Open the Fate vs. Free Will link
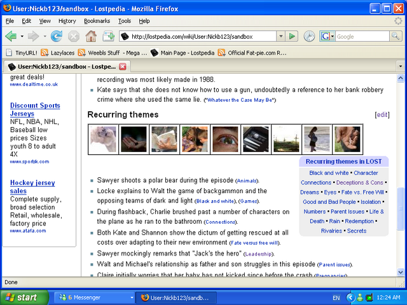This screenshot has height=305, width=407. pyautogui.click(x=362, y=192)
